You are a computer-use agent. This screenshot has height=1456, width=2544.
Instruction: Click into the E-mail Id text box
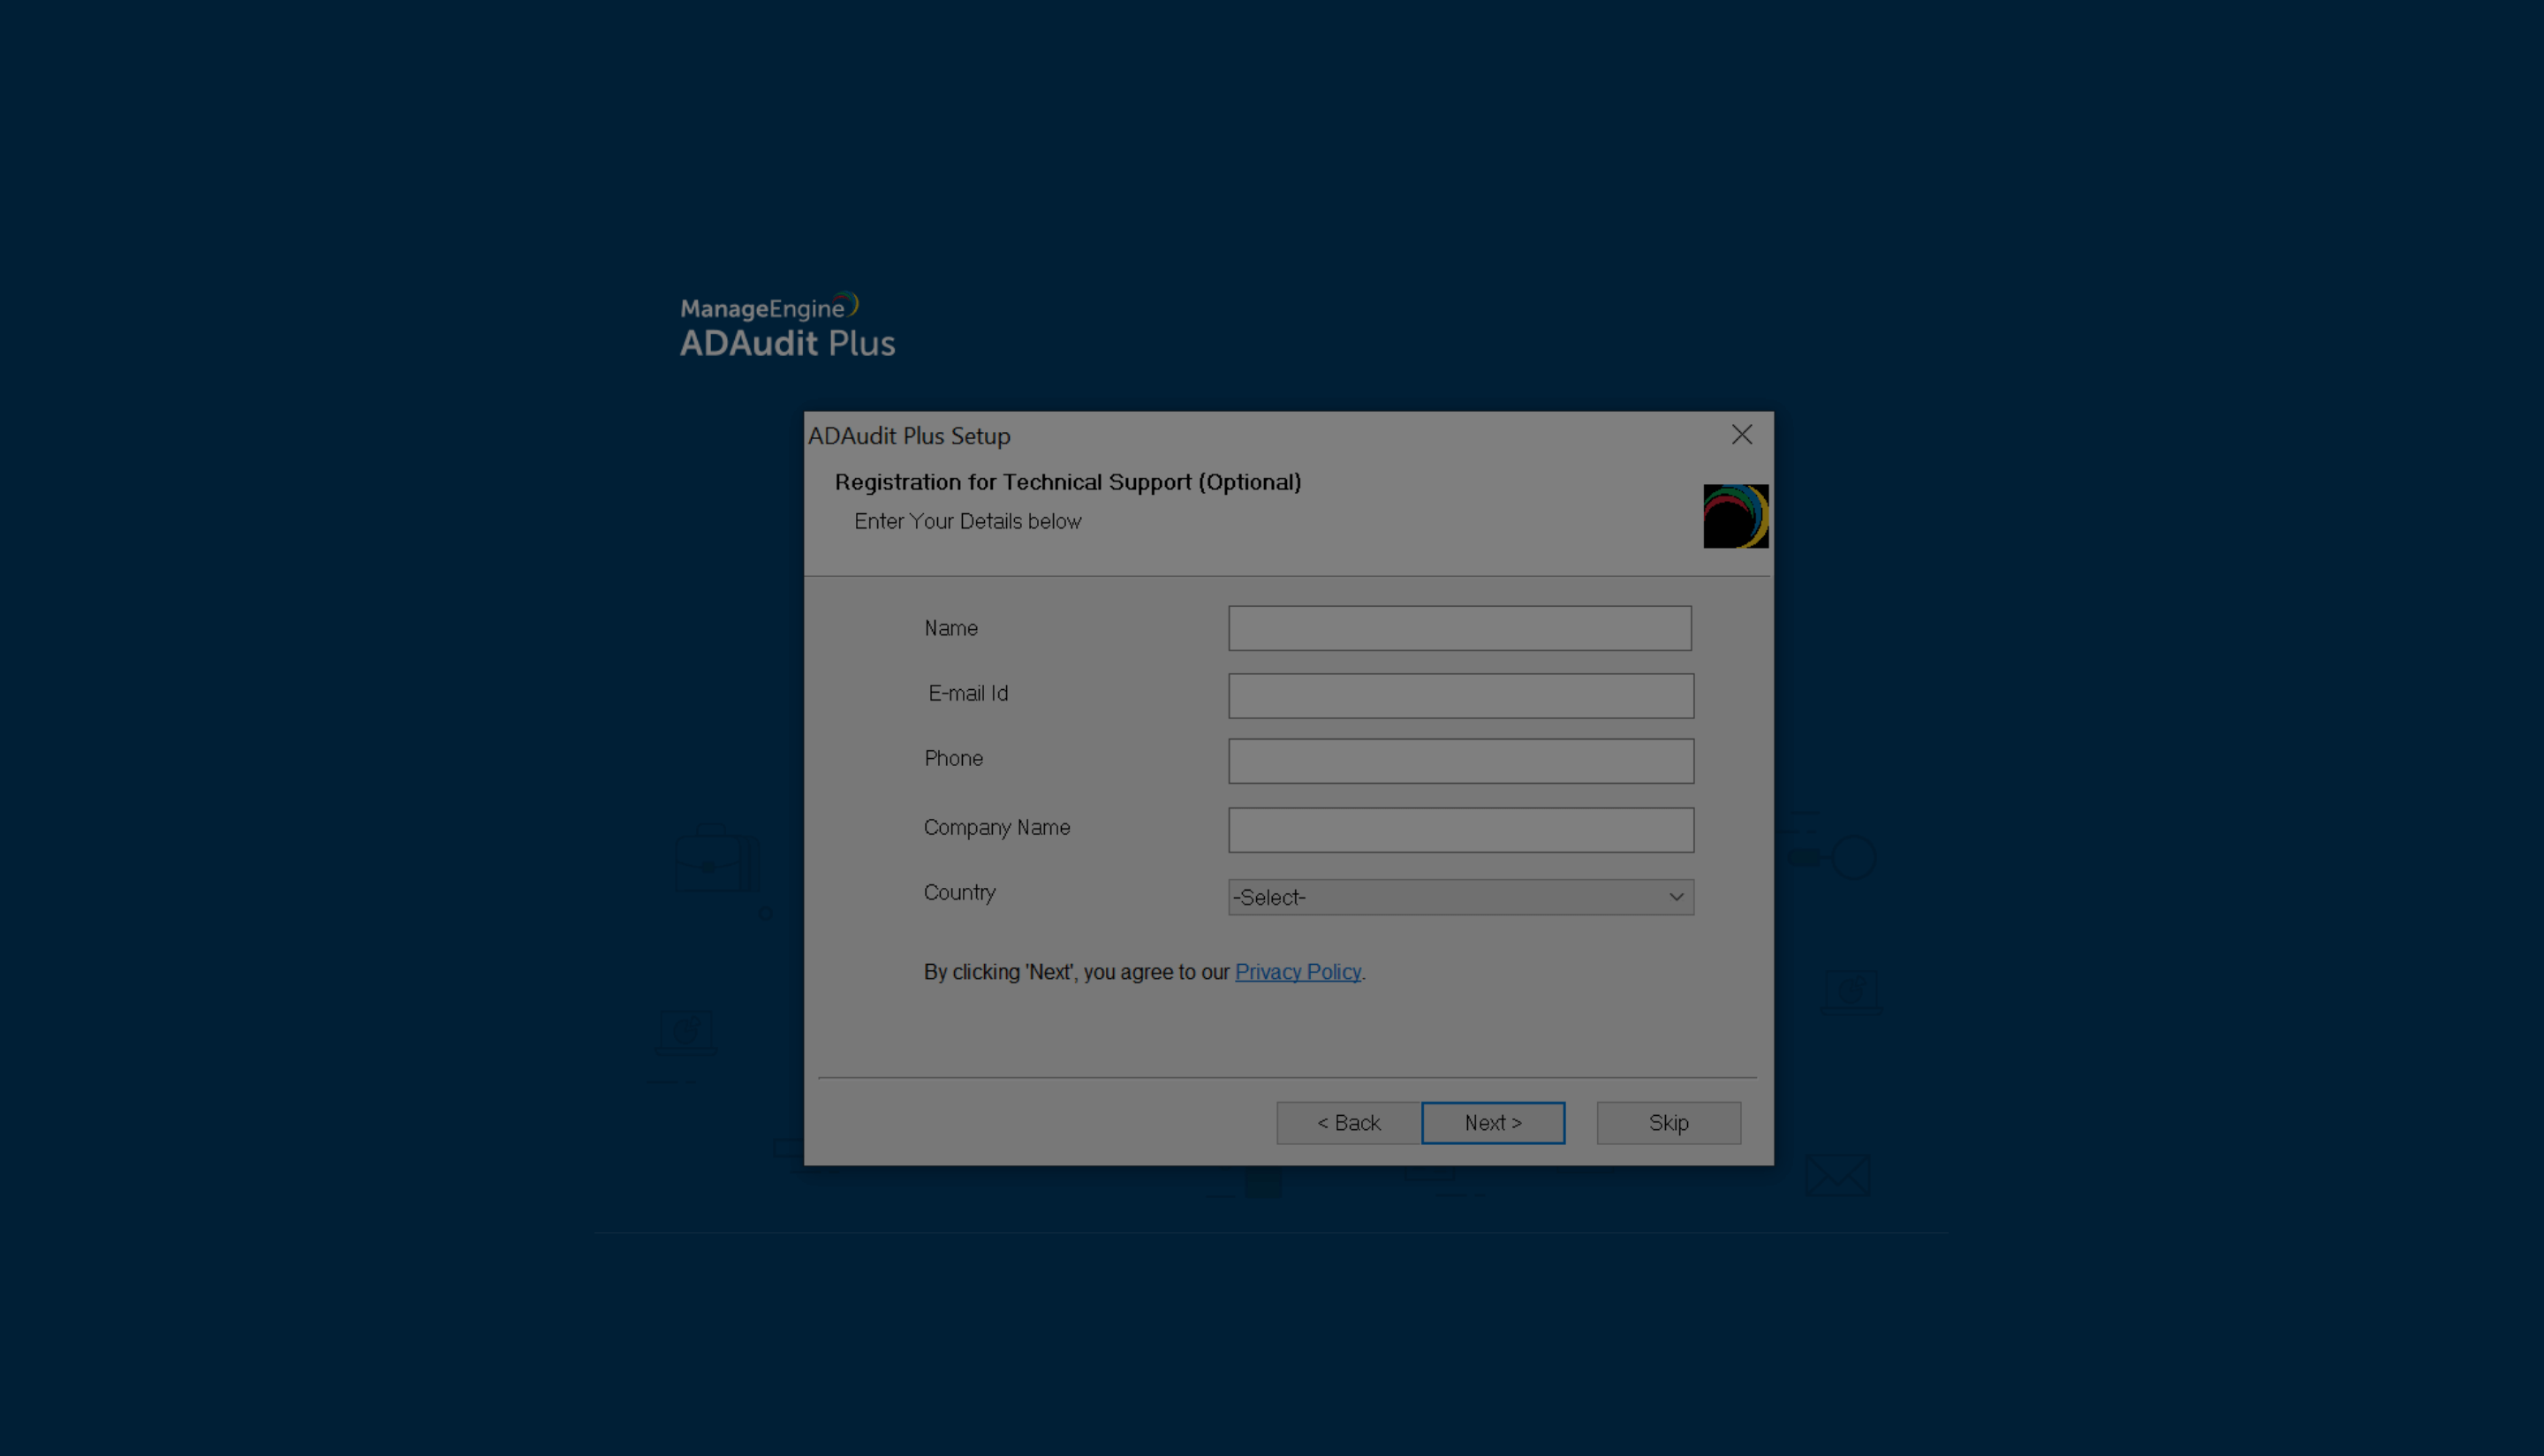click(1459, 696)
